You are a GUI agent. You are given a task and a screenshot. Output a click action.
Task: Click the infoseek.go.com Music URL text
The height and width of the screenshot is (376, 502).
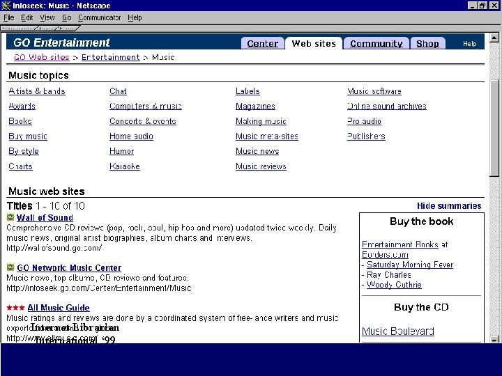(99, 288)
